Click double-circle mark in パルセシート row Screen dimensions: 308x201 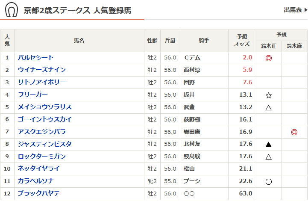pos(269,58)
